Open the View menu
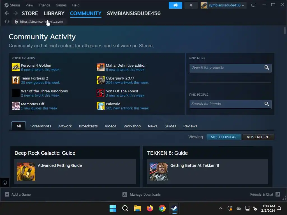 coord(29,5)
